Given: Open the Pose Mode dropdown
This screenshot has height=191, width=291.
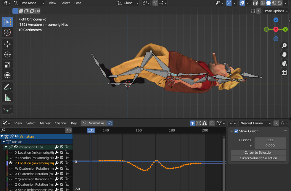Looking at the screenshot, I should tap(29, 3).
